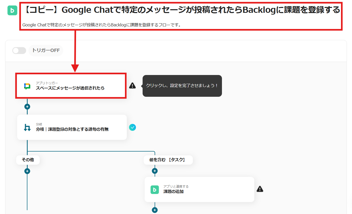This screenshot has width=352, height=214.
Task: Select the 値を含む 【タスク】 branch label
Action: (168, 160)
